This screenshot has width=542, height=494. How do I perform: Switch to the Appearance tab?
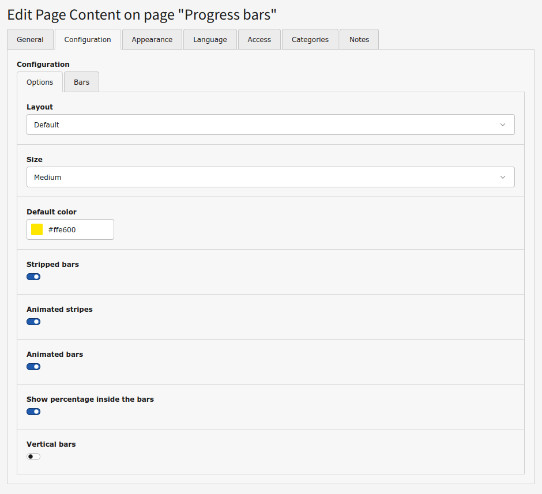click(152, 40)
